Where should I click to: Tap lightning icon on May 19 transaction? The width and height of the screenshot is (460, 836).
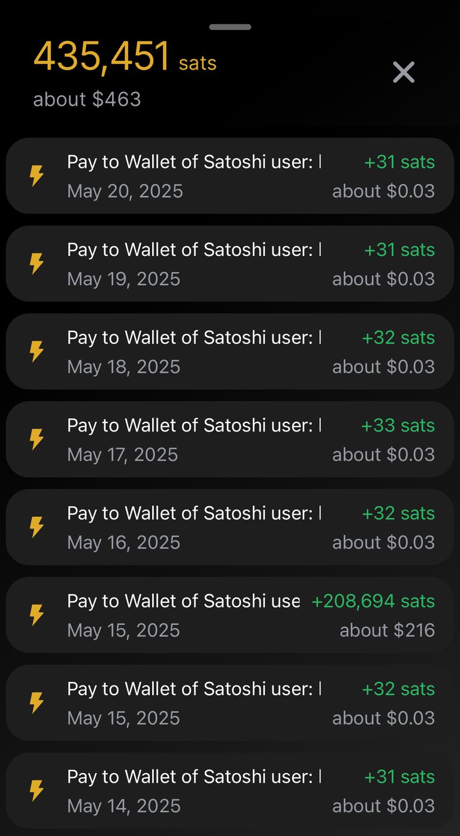click(37, 264)
